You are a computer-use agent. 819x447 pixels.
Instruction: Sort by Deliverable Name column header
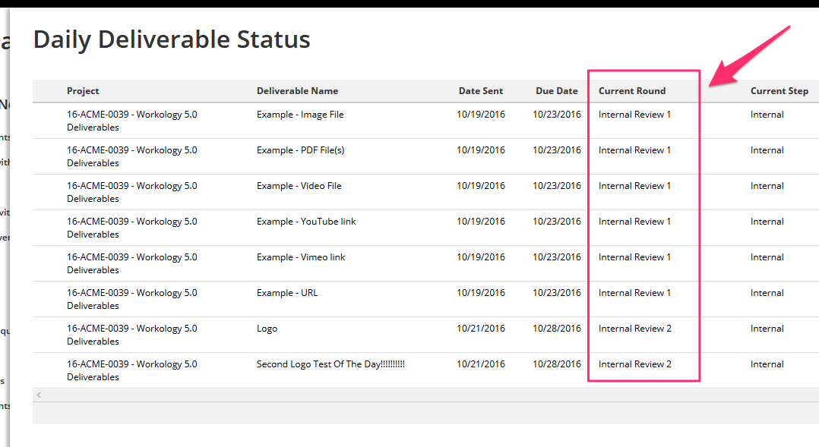point(297,91)
